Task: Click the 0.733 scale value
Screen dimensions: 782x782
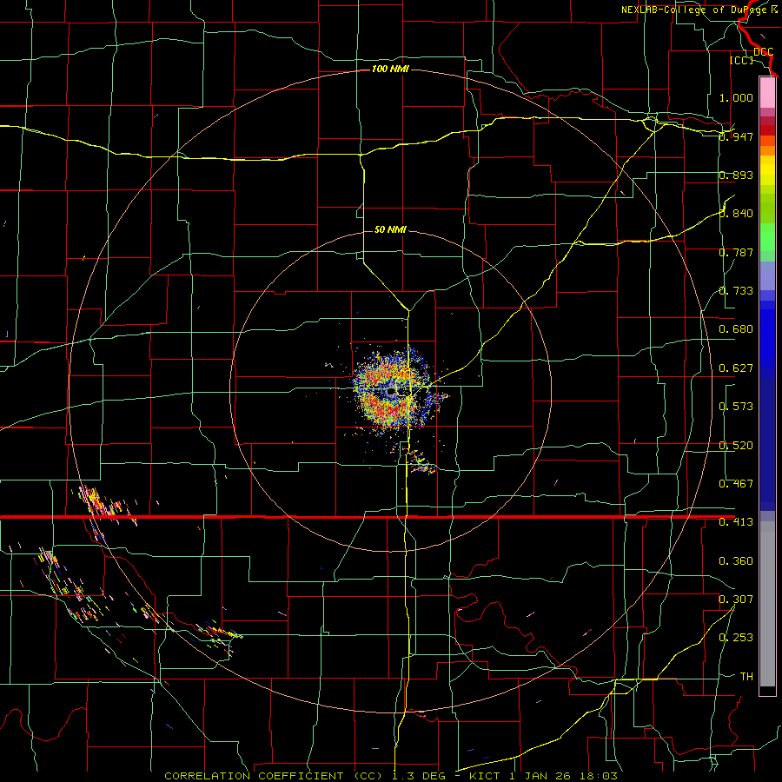Action: (x=736, y=291)
